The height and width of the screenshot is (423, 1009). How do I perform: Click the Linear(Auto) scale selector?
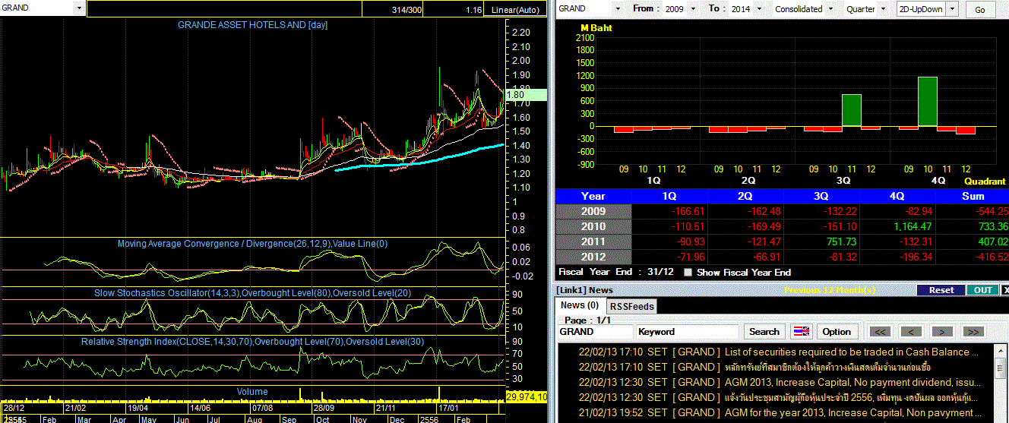pos(517,9)
